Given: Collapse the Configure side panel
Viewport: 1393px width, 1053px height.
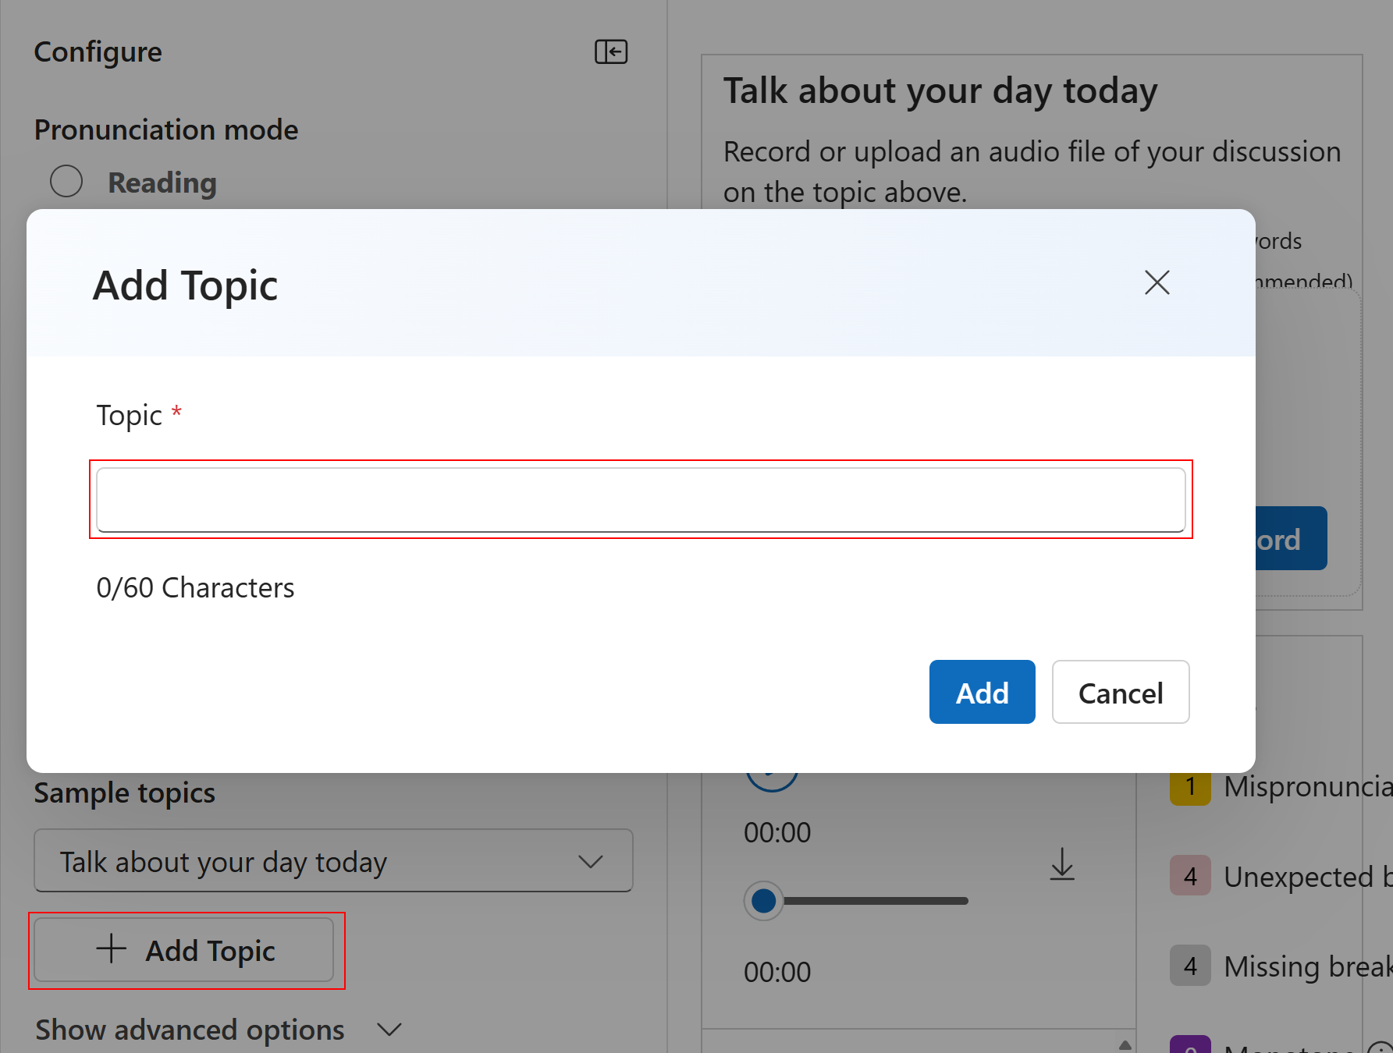Looking at the screenshot, I should (611, 51).
